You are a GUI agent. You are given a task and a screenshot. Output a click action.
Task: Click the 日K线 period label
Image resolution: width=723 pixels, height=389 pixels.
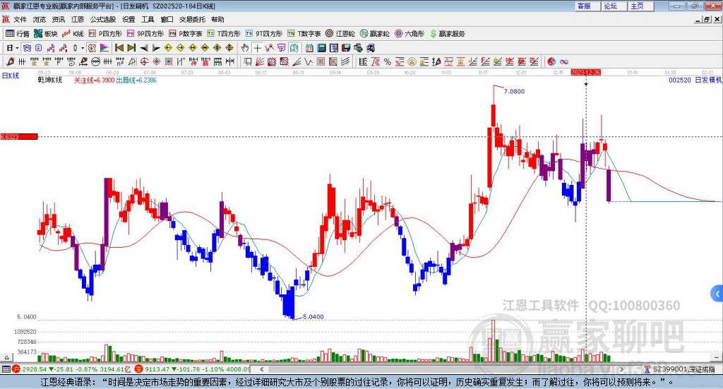10,76
